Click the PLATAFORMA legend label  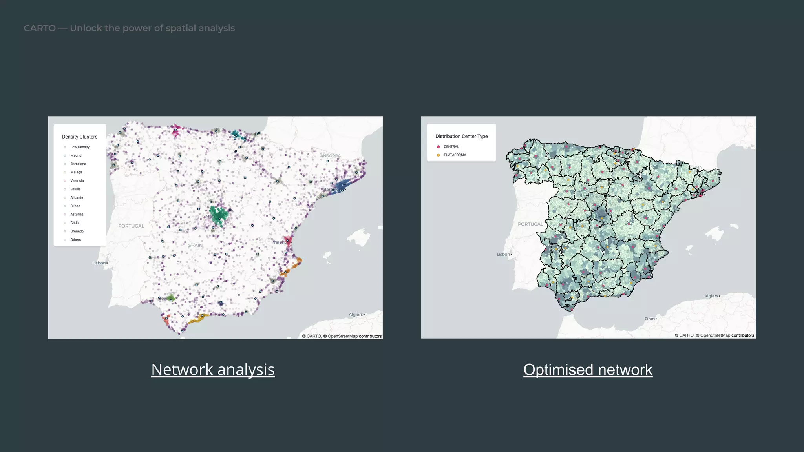455,155
